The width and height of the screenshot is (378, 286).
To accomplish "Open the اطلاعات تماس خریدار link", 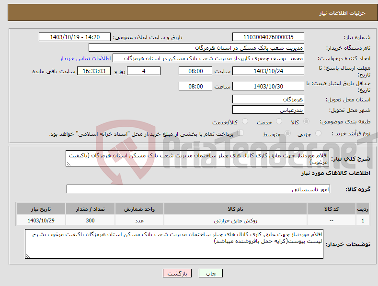I will pos(85,58).
